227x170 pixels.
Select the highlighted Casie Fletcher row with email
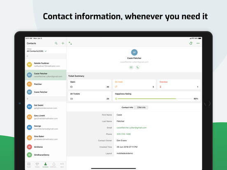(46, 75)
